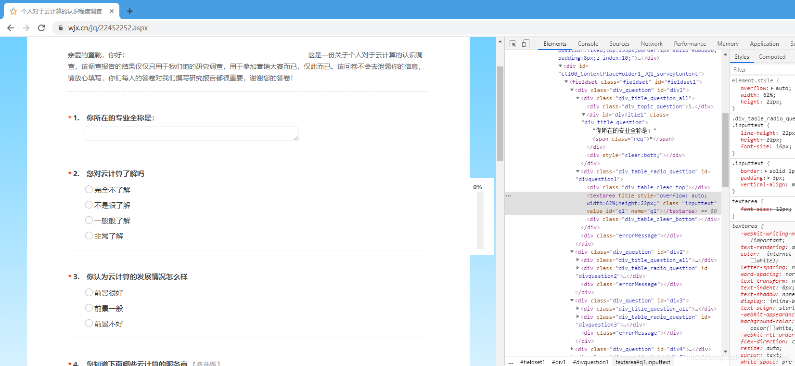Expand the overflow property triangle in element.style

(x=772, y=88)
